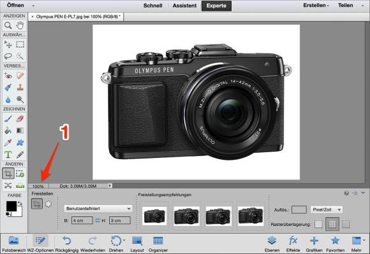The width and height of the screenshot is (370, 254).
Task: Choose the cookie cutter option icon
Action: [x=48, y=204]
